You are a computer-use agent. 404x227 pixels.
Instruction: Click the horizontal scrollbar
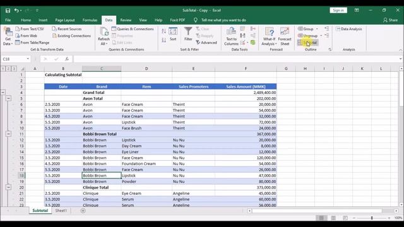(317, 211)
